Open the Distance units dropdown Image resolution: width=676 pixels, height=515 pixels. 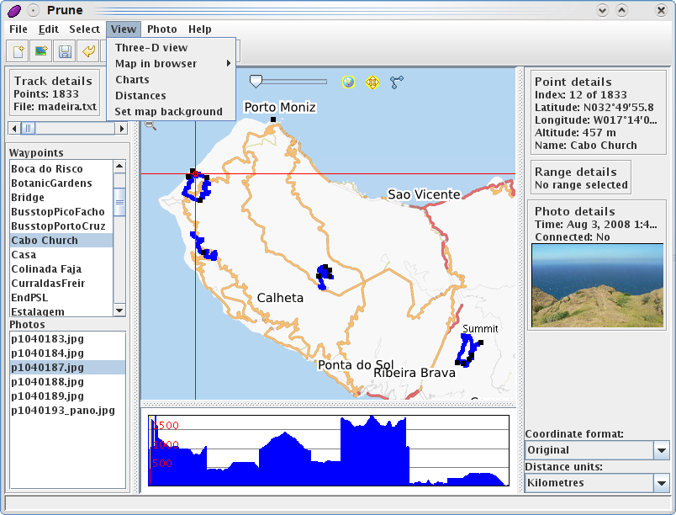click(x=661, y=483)
